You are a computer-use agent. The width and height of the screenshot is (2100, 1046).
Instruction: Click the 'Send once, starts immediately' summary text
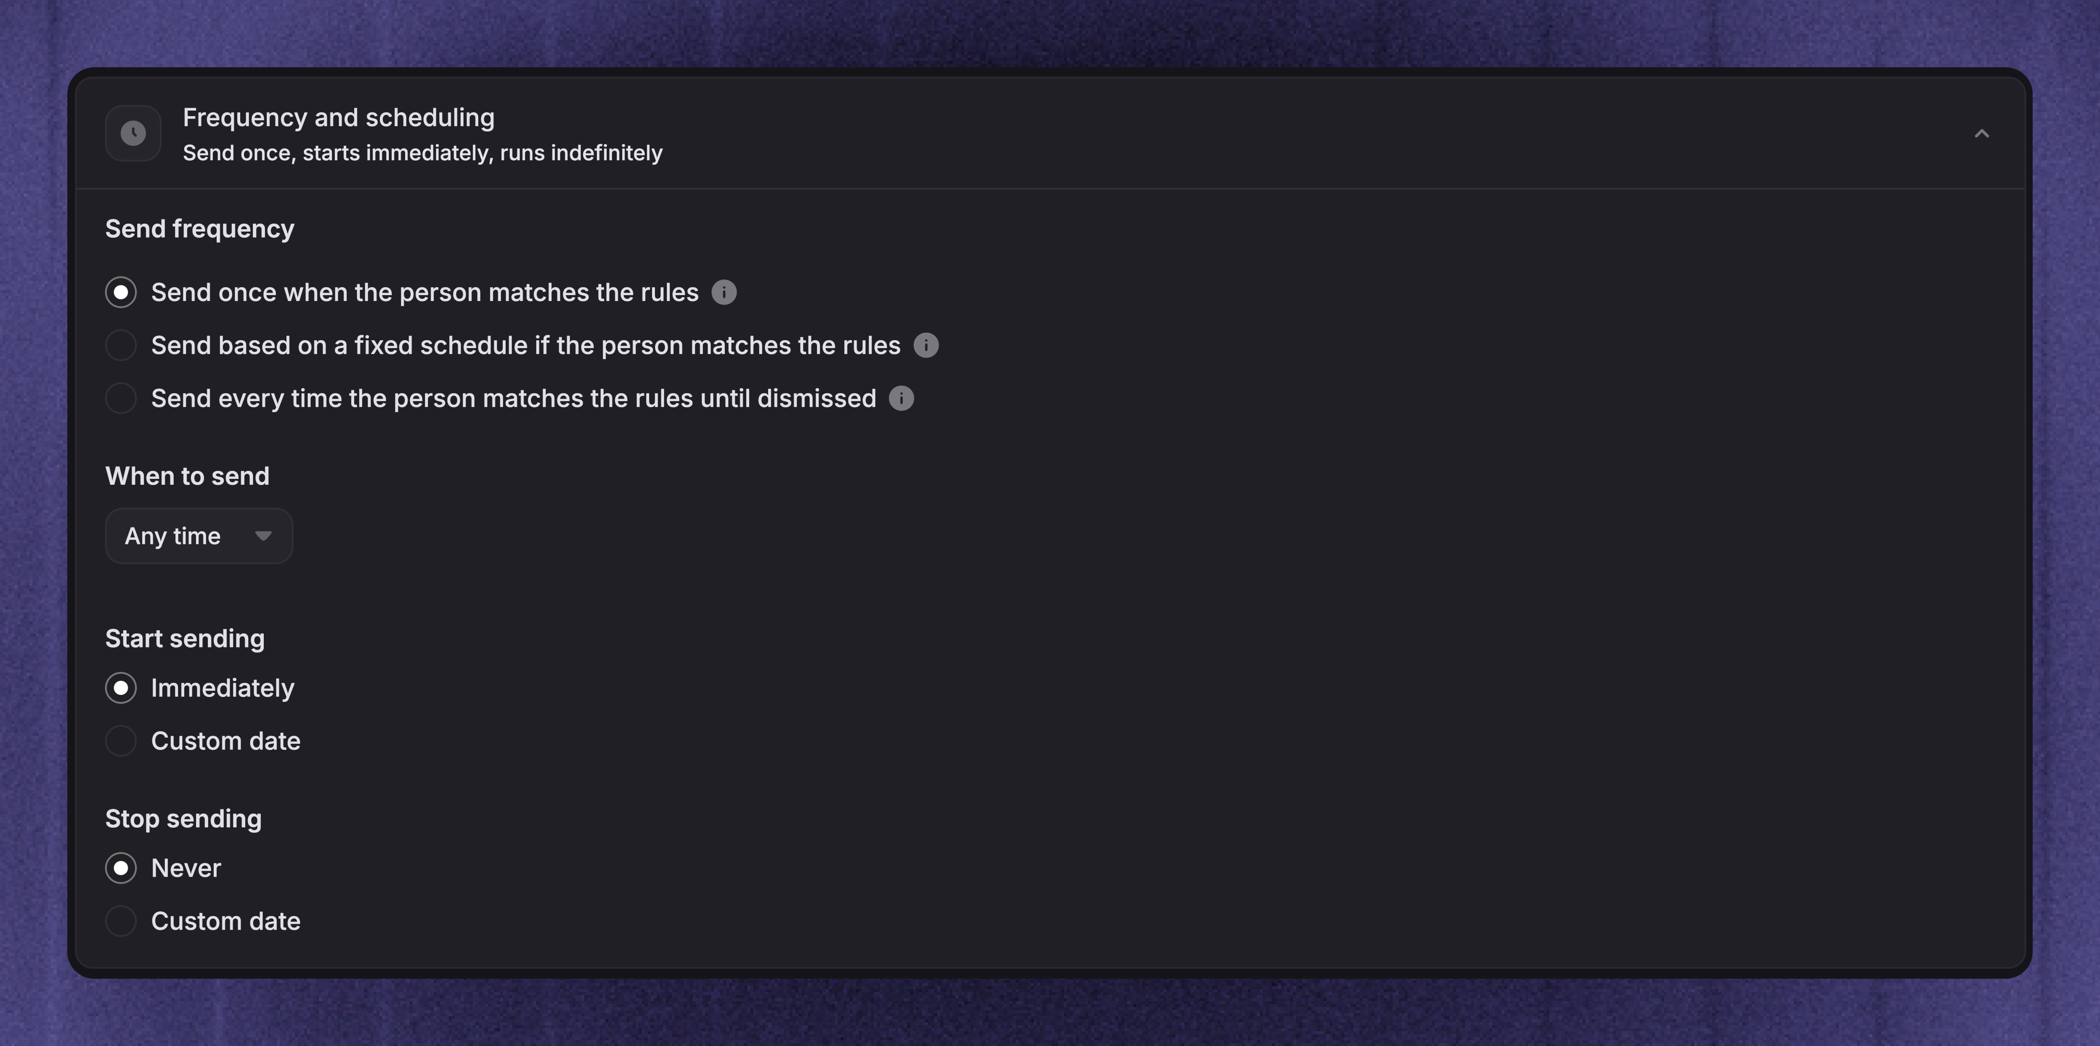coord(422,153)
